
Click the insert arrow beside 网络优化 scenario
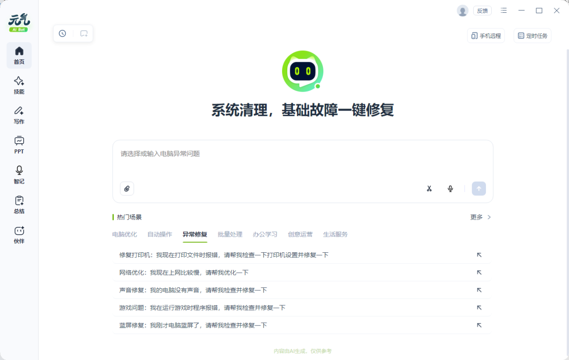(479, 272)
